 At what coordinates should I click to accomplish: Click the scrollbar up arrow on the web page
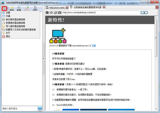tap(156, 18)
